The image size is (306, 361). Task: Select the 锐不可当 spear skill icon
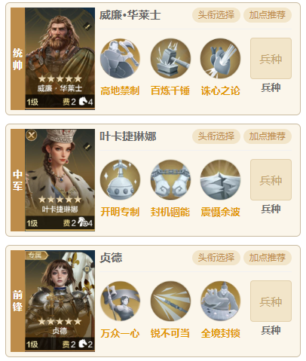tap(170, 301)
